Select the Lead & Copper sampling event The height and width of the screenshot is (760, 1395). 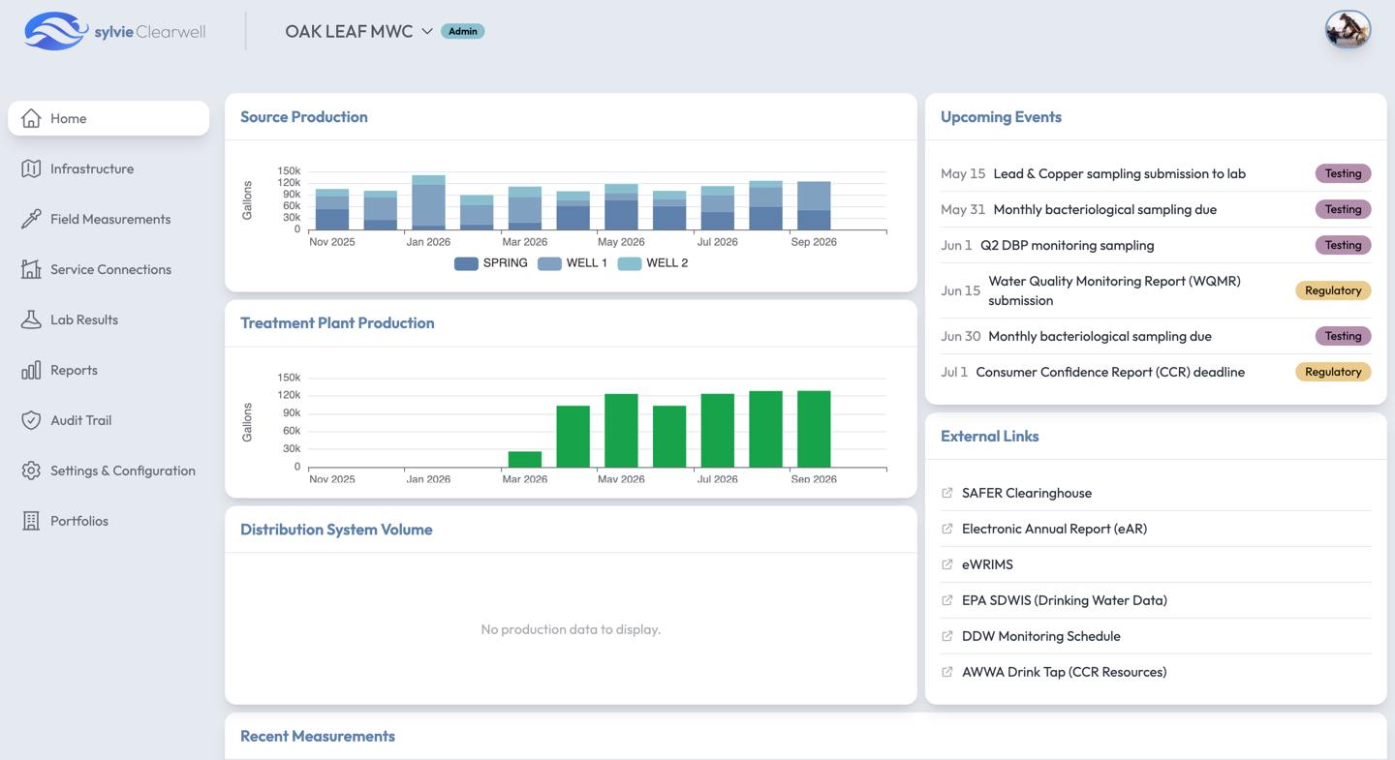(x=1120, y=173)
